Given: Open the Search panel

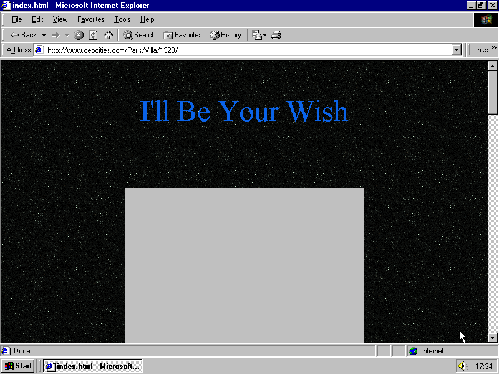Looking at the screenshot, I should pyautogui.click(x=139, y=35).
